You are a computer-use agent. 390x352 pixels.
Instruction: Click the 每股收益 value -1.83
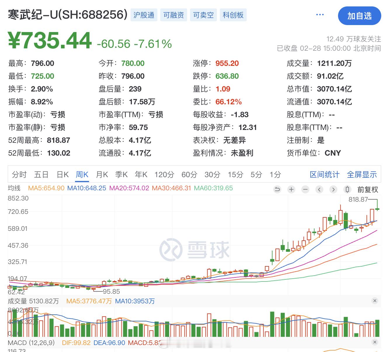click(240, 115)
